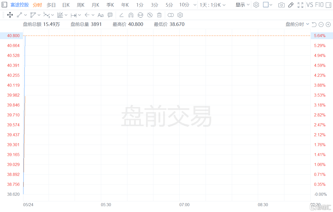Select the comment bubble annotation tool
This screenshot has width=333, height=212.
click(x=110, y=15)
